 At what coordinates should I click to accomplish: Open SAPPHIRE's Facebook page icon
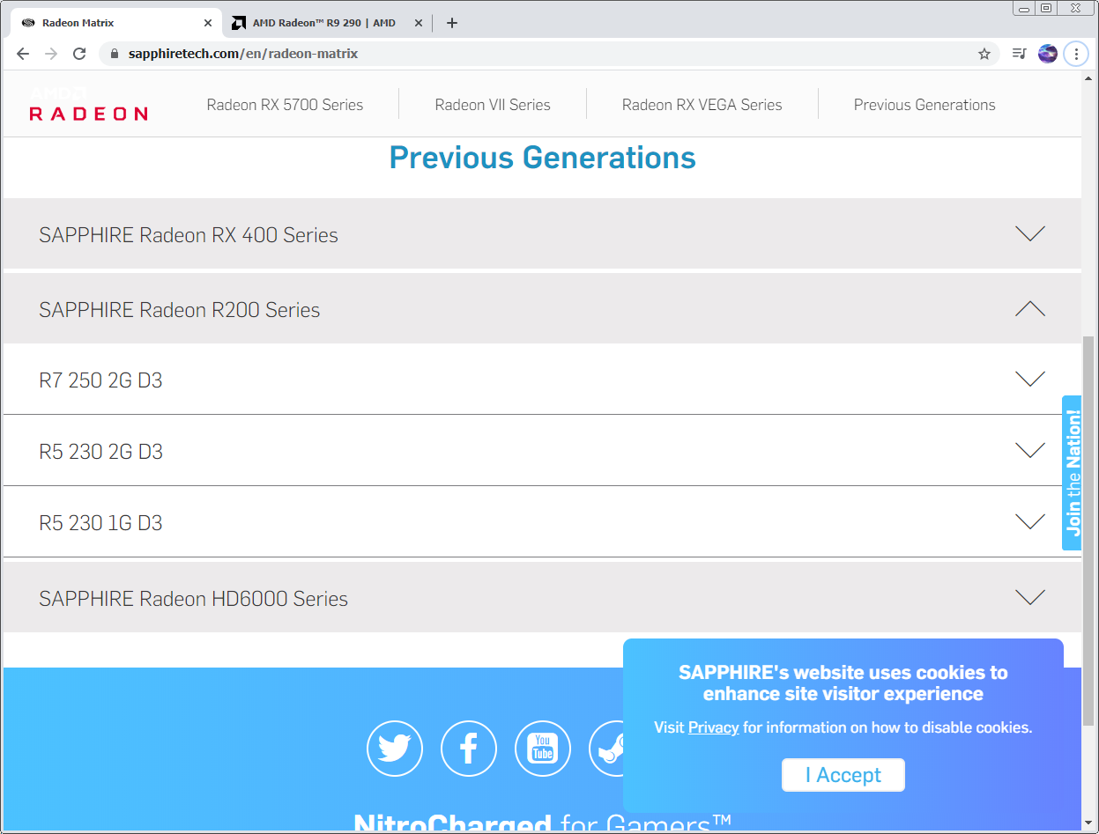pyautogui.click(x=468, y=749)
